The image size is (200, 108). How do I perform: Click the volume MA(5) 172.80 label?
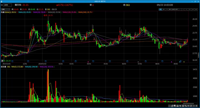17,67
